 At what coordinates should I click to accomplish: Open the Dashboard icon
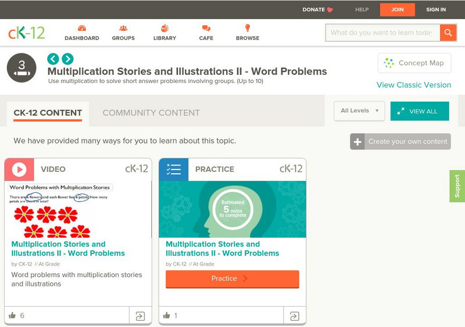click(x=81, y=28)
